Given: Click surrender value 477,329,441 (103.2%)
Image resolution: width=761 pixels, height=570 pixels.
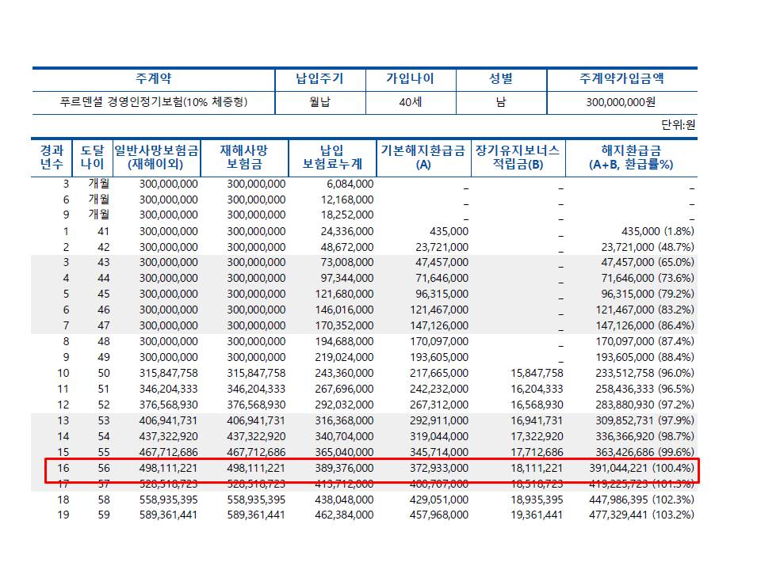Looking at the screenshot, I should [x=641, y=515].
